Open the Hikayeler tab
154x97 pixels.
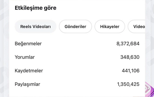(110, 27)
